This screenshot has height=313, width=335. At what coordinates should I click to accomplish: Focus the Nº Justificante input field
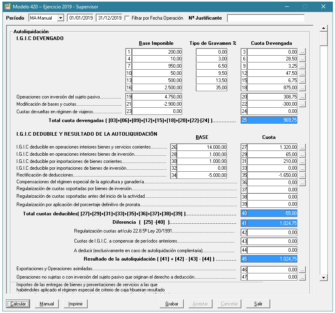pyautogui.click(x=266, y=18)
